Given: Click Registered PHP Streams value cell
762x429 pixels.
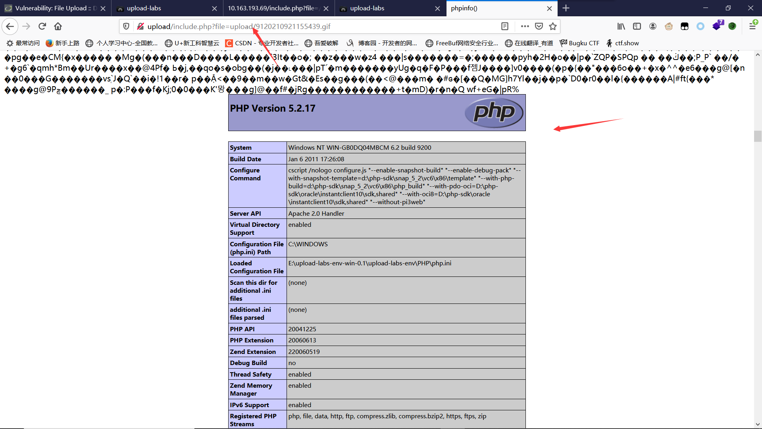Looking at the screenshot, I should click(406, 420).
